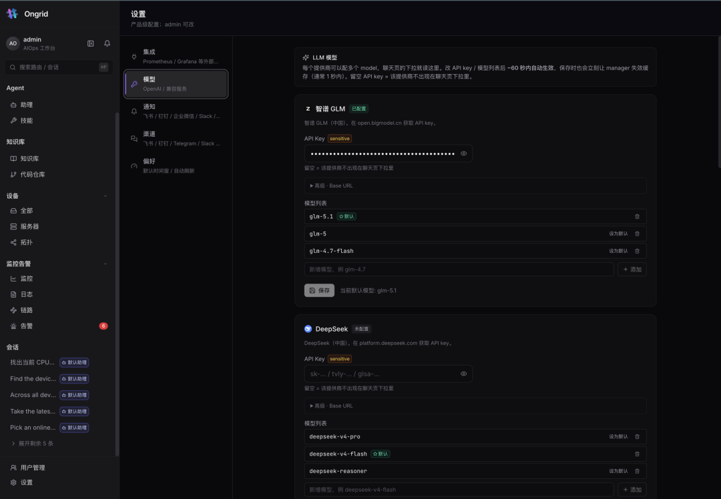Click the Ongrid logo icon
The height and width of the screenshot is (499, 721).
[x=12, y=14]
